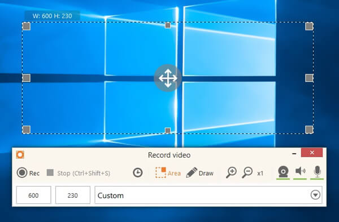
Task: Click the bottom-left selection resize handle
Action: [27, 130]
